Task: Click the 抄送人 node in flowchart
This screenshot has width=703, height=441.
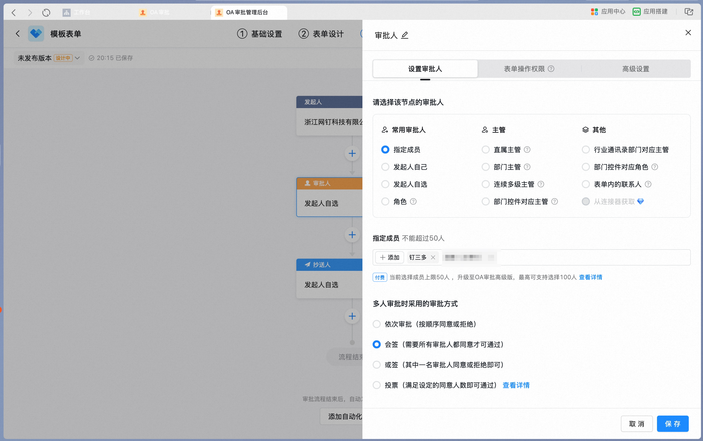Action: tap(329, 278)
